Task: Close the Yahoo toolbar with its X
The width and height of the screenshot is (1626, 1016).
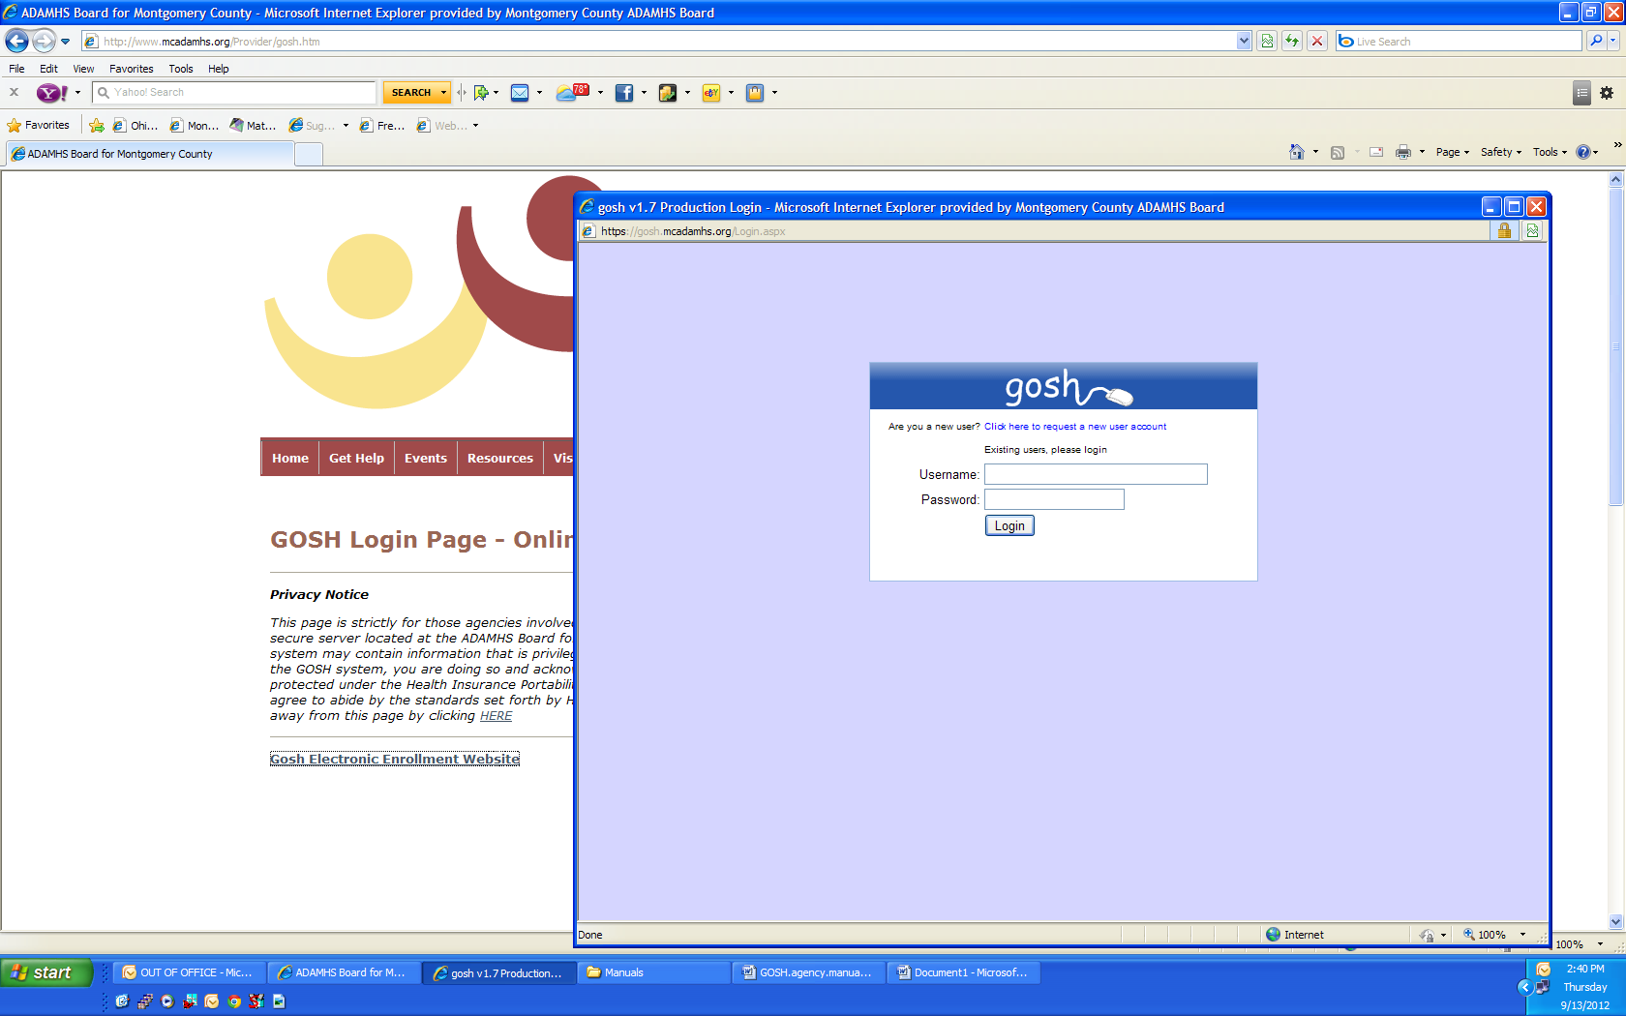Action: (14, 92)
